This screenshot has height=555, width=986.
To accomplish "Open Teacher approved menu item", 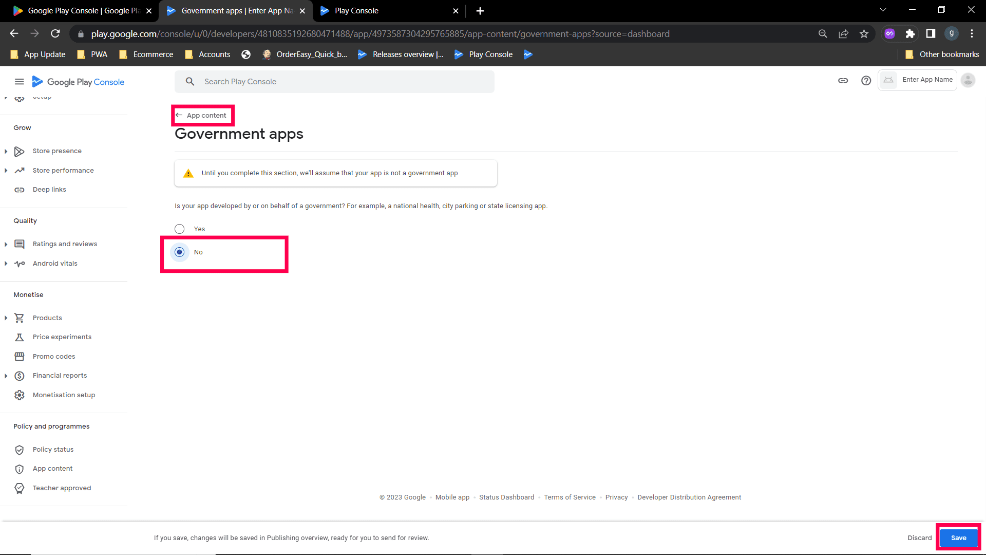I will 62,488.
